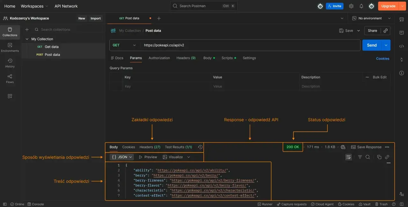Click the request URL input field
Viewport: 408px width, 207px height.
pos(250,45)
